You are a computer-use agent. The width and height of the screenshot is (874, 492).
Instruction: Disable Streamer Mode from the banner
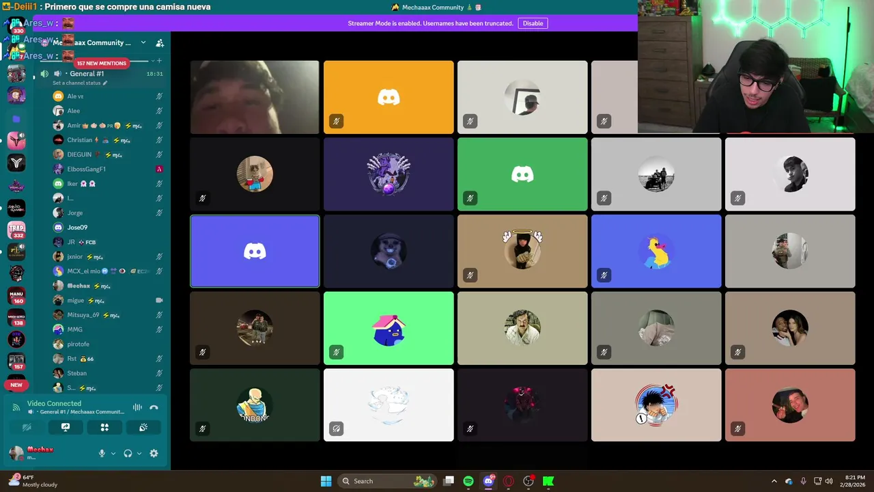pos(533,23)
